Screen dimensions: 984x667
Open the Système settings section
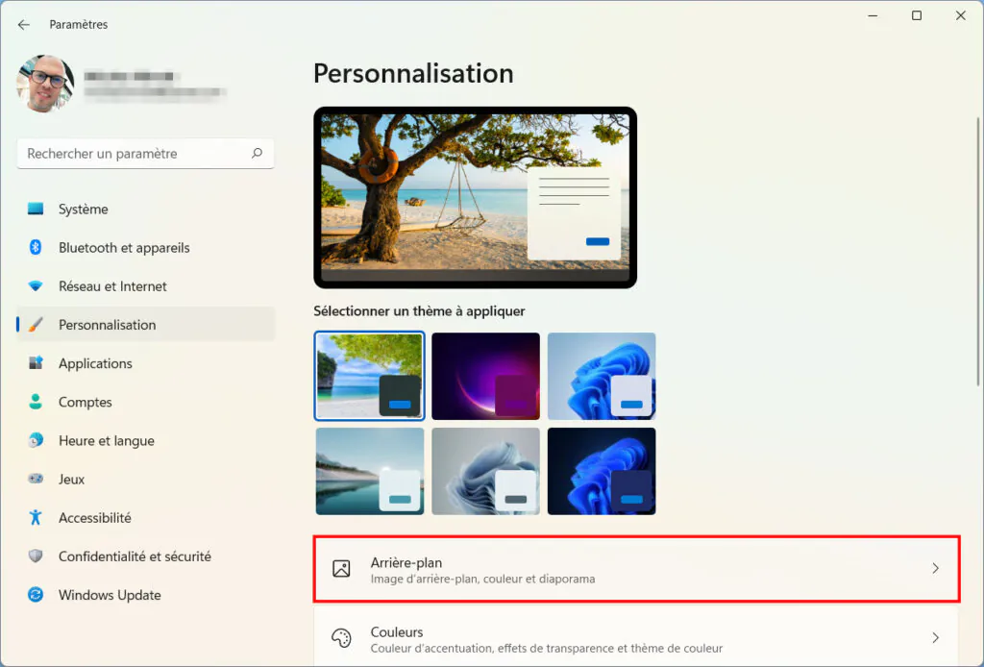coord(146,209)
